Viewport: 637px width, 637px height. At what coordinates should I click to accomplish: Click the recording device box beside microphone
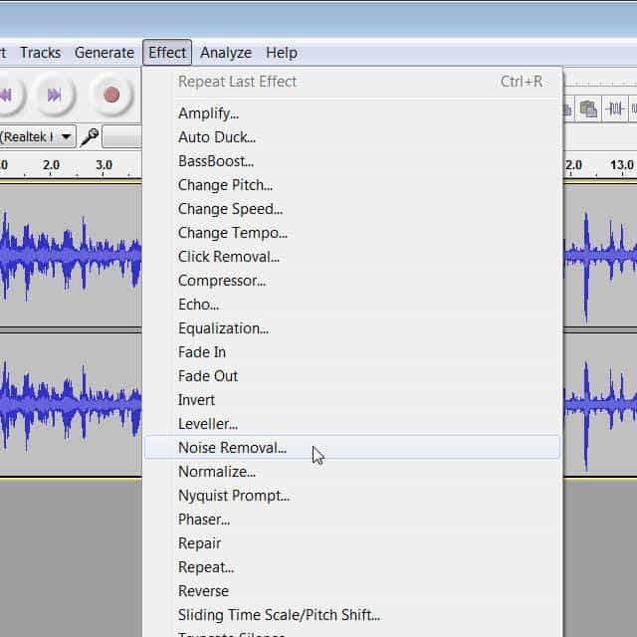121,137
